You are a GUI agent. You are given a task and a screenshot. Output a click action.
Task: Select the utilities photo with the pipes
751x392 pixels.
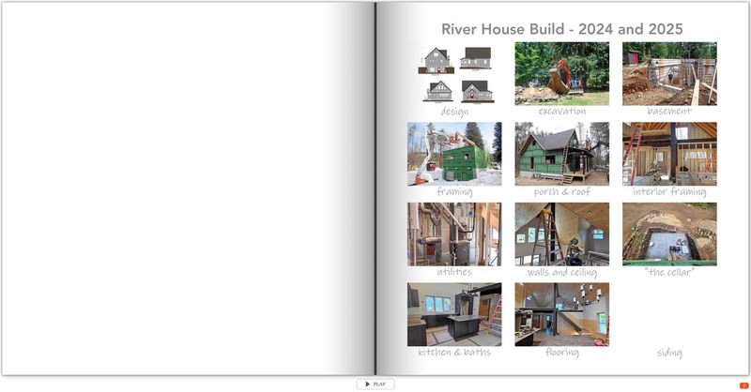click(x=454, y=234)
